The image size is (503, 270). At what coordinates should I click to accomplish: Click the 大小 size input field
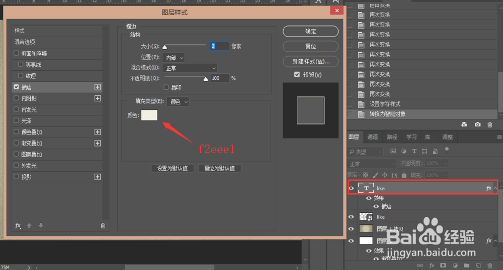[x=220, y=46]
